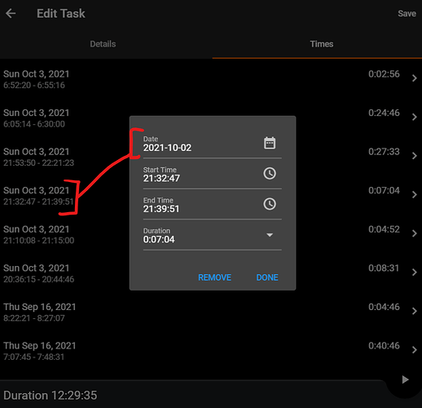Remove this time entry
Screen dimensions: 422x408
tap(214, 277)
